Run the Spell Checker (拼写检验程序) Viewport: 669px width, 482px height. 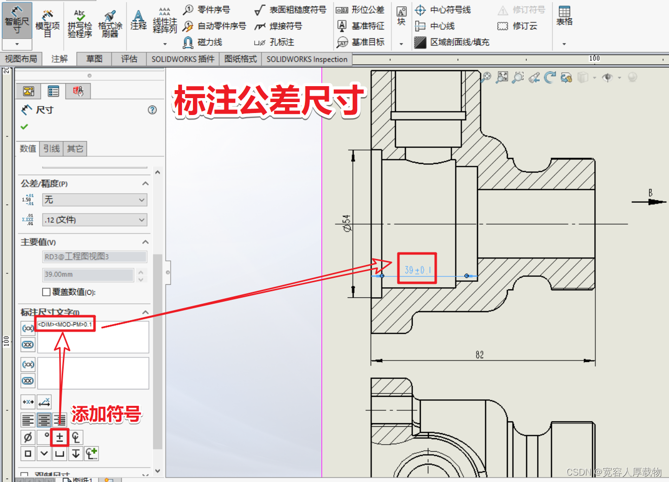(80, 23)
